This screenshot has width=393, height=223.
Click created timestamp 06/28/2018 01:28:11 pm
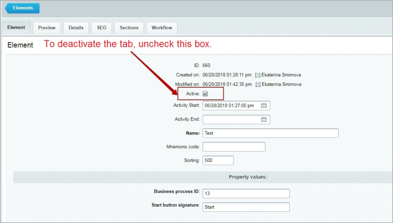pyautogui.click(x=227, y=75)
